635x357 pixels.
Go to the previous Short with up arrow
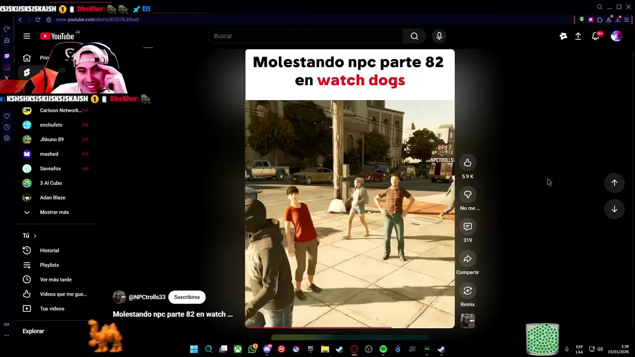pos(614,183)
